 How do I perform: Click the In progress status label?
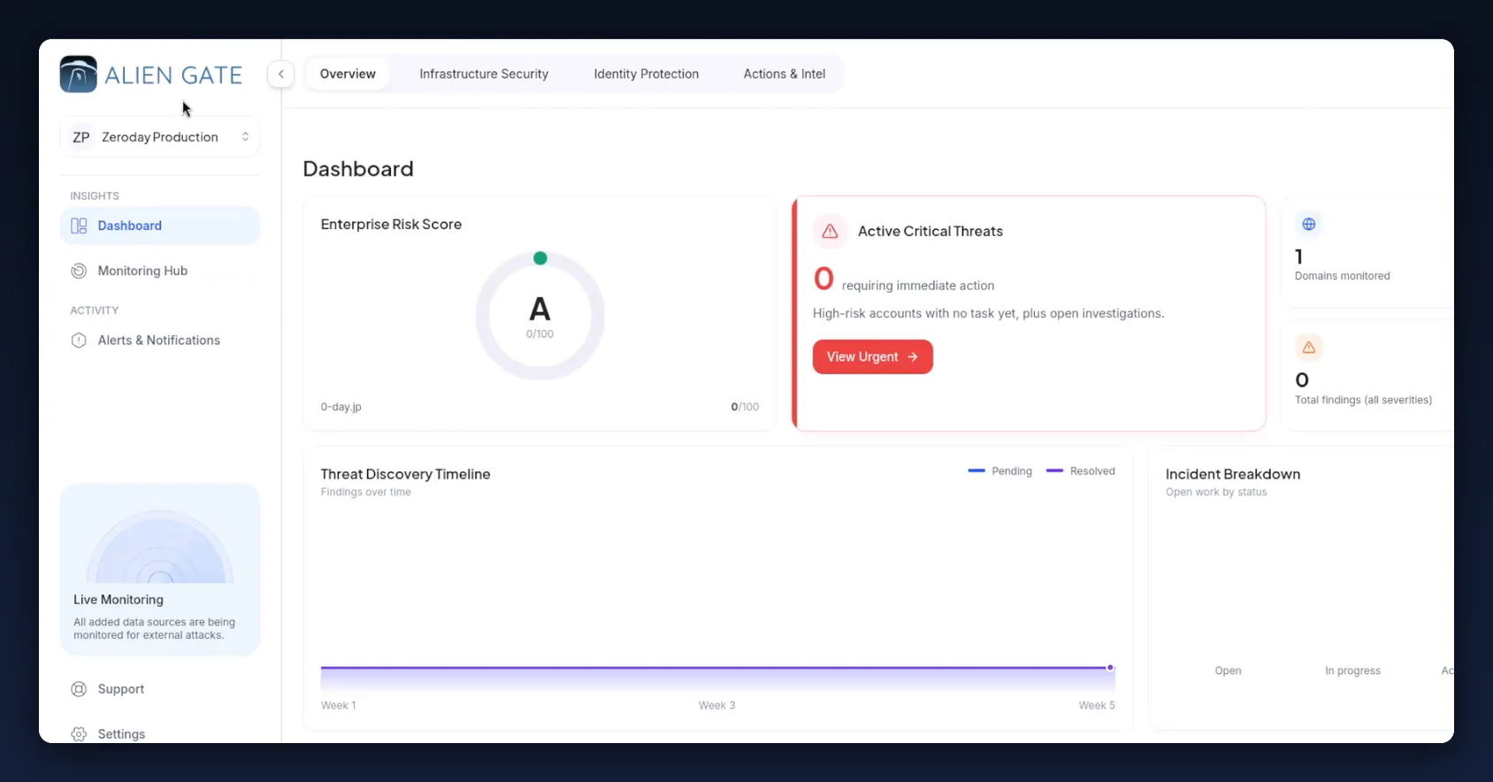click(1353, 671)
